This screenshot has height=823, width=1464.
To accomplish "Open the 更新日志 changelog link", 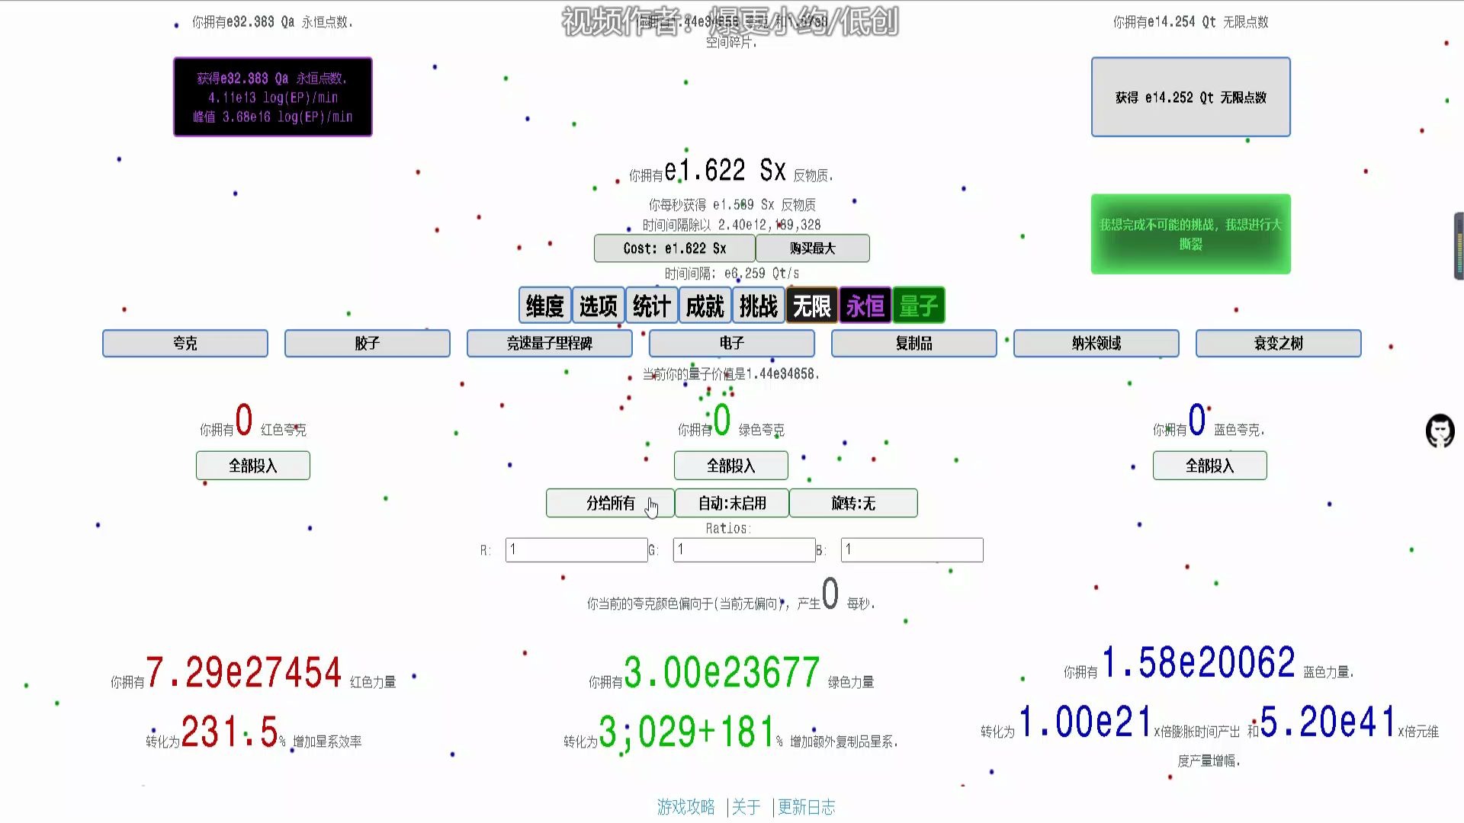I will click(x=806, y=807).
